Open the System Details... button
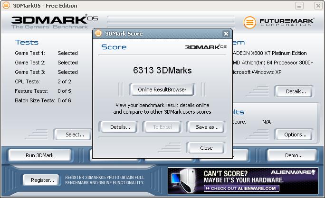The width and height of the screenshot is (325, 198). 294,91
